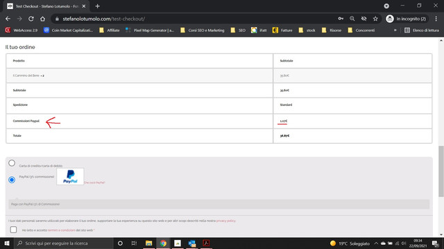The width and height of the screenshot is (444, 249).
Task: Open the browser home page
Action: tap(42, 19)
